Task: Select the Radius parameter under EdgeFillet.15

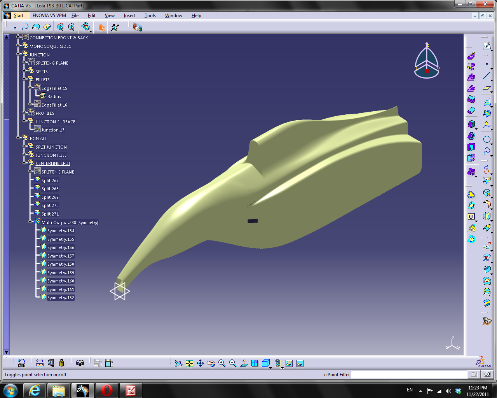Action: tap(54, 96)
